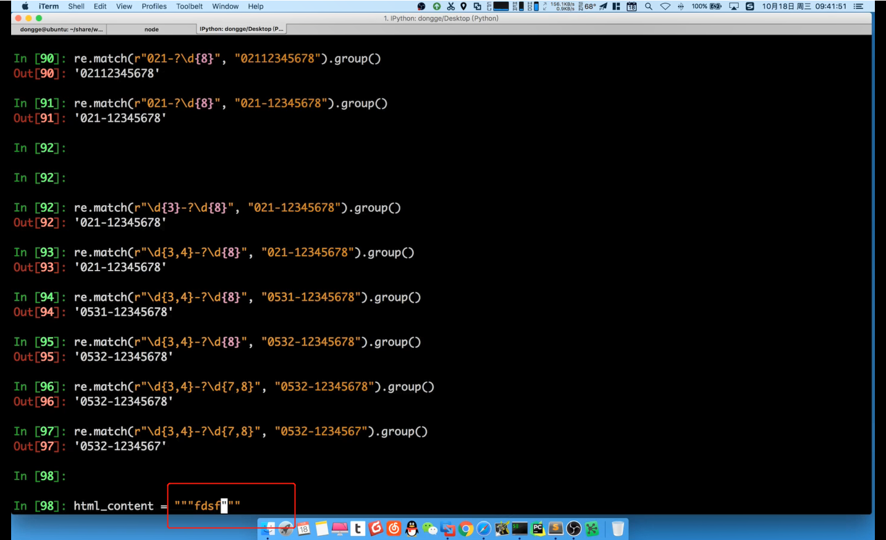Screen dimensions: 886x540
Task: Click the In [96] command line
Action: click(x=224, y=387)
